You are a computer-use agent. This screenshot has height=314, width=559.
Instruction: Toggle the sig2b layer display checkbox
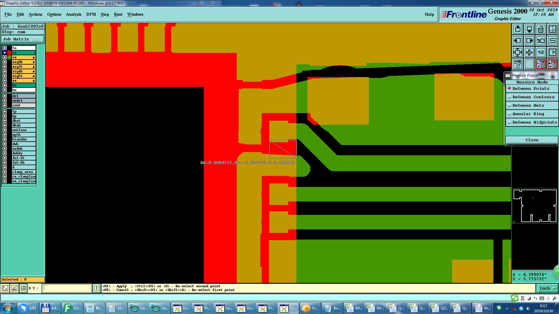pyautogui.click(x=5, y=62)
